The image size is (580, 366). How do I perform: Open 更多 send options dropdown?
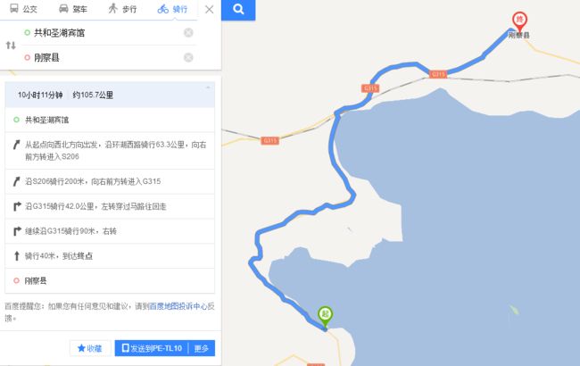click(202, 348)
